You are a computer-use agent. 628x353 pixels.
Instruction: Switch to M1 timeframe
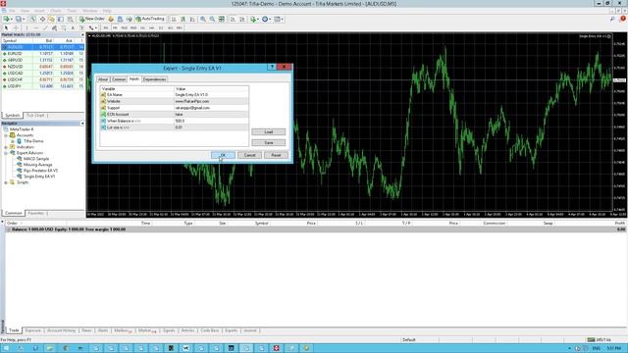click(106, 28)
